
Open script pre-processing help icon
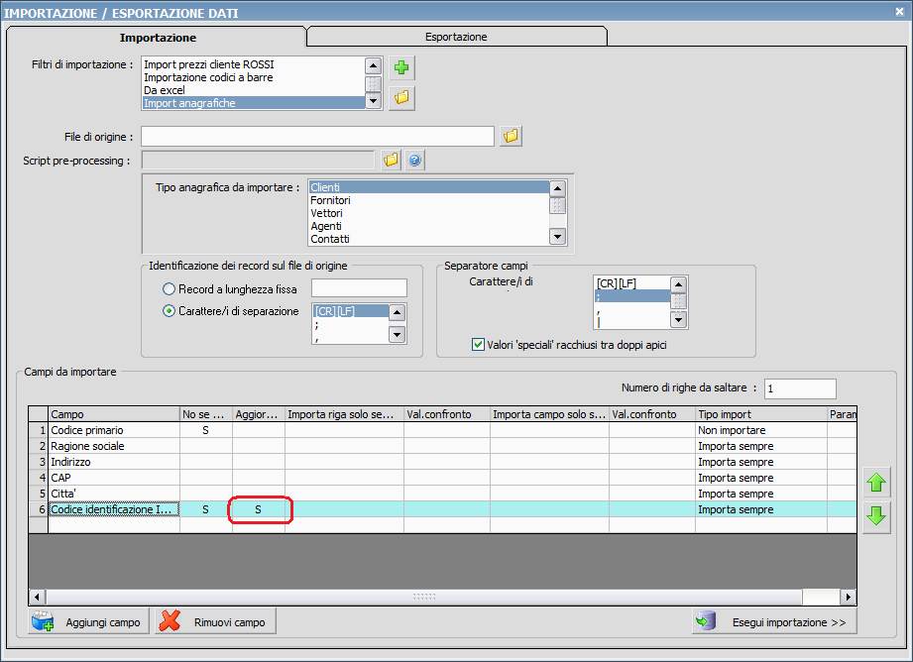point(414,160)
